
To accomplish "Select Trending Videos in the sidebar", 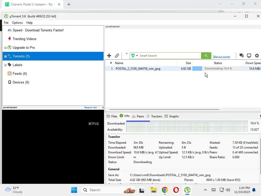I will pyautogui.click(x=24, y=39).
